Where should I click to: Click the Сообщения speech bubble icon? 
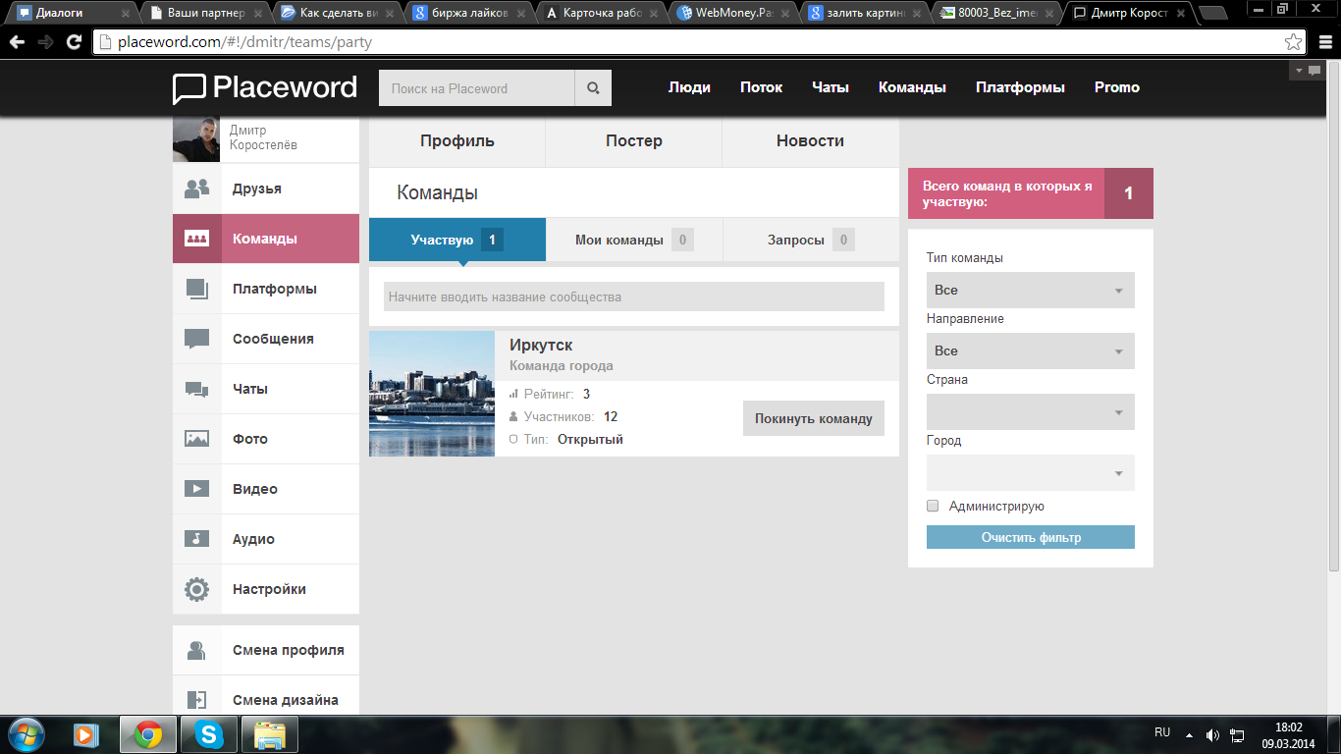tap(197, 339)
